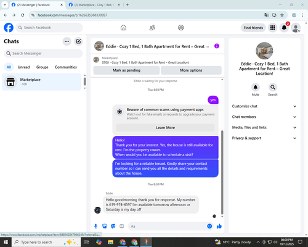The height and width of the screenshot is (247, 308).
Task: Click More options button
Action: (x=191, y=70)
